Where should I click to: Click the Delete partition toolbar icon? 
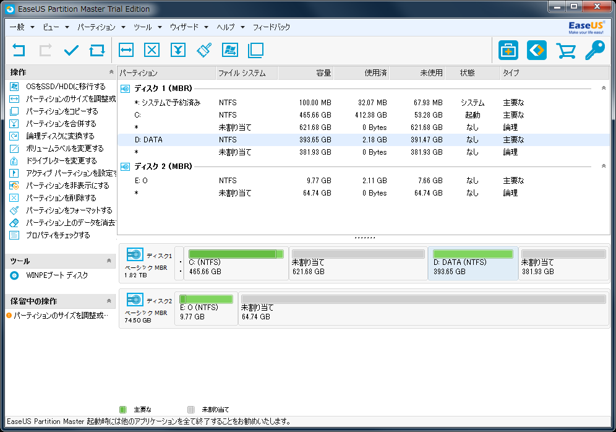pos(152,50)
